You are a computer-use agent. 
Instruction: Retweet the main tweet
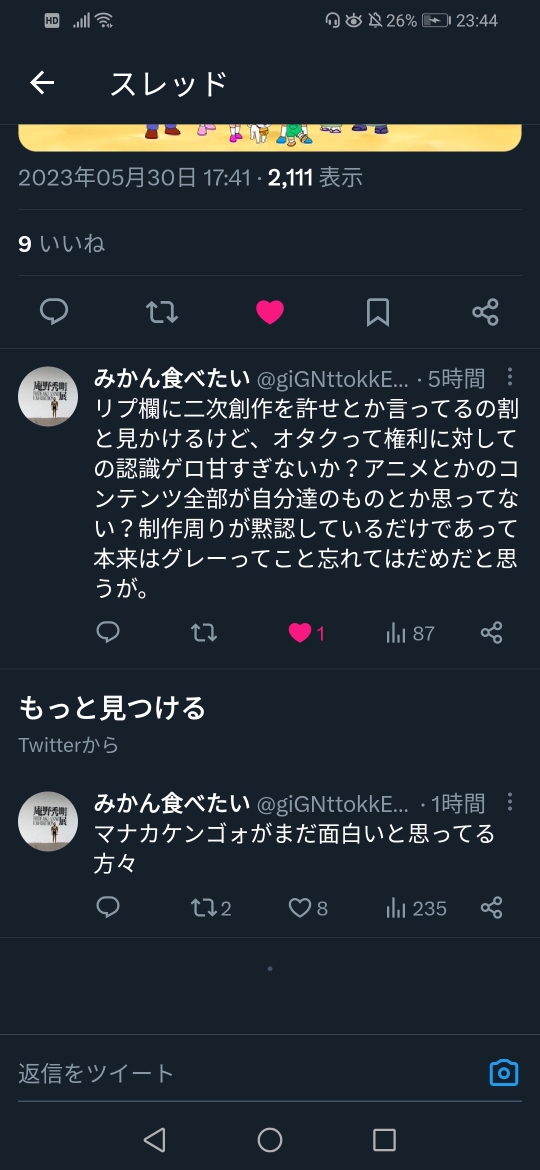point(161,311)
